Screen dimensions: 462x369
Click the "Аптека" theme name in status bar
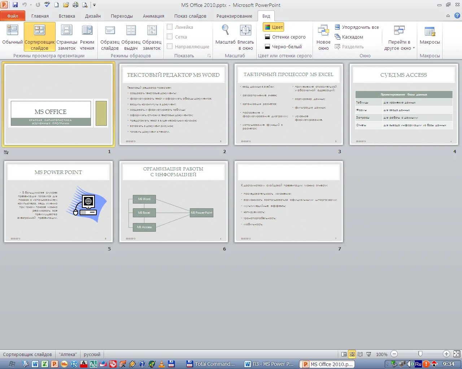point(68,354)
